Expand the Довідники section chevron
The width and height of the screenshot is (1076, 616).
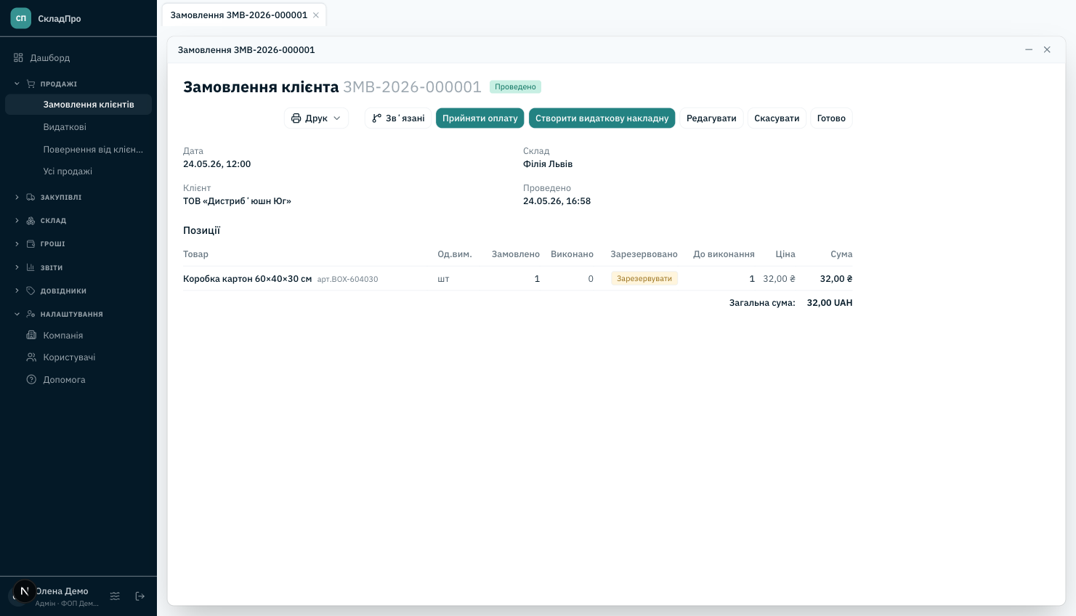[17, 291]
